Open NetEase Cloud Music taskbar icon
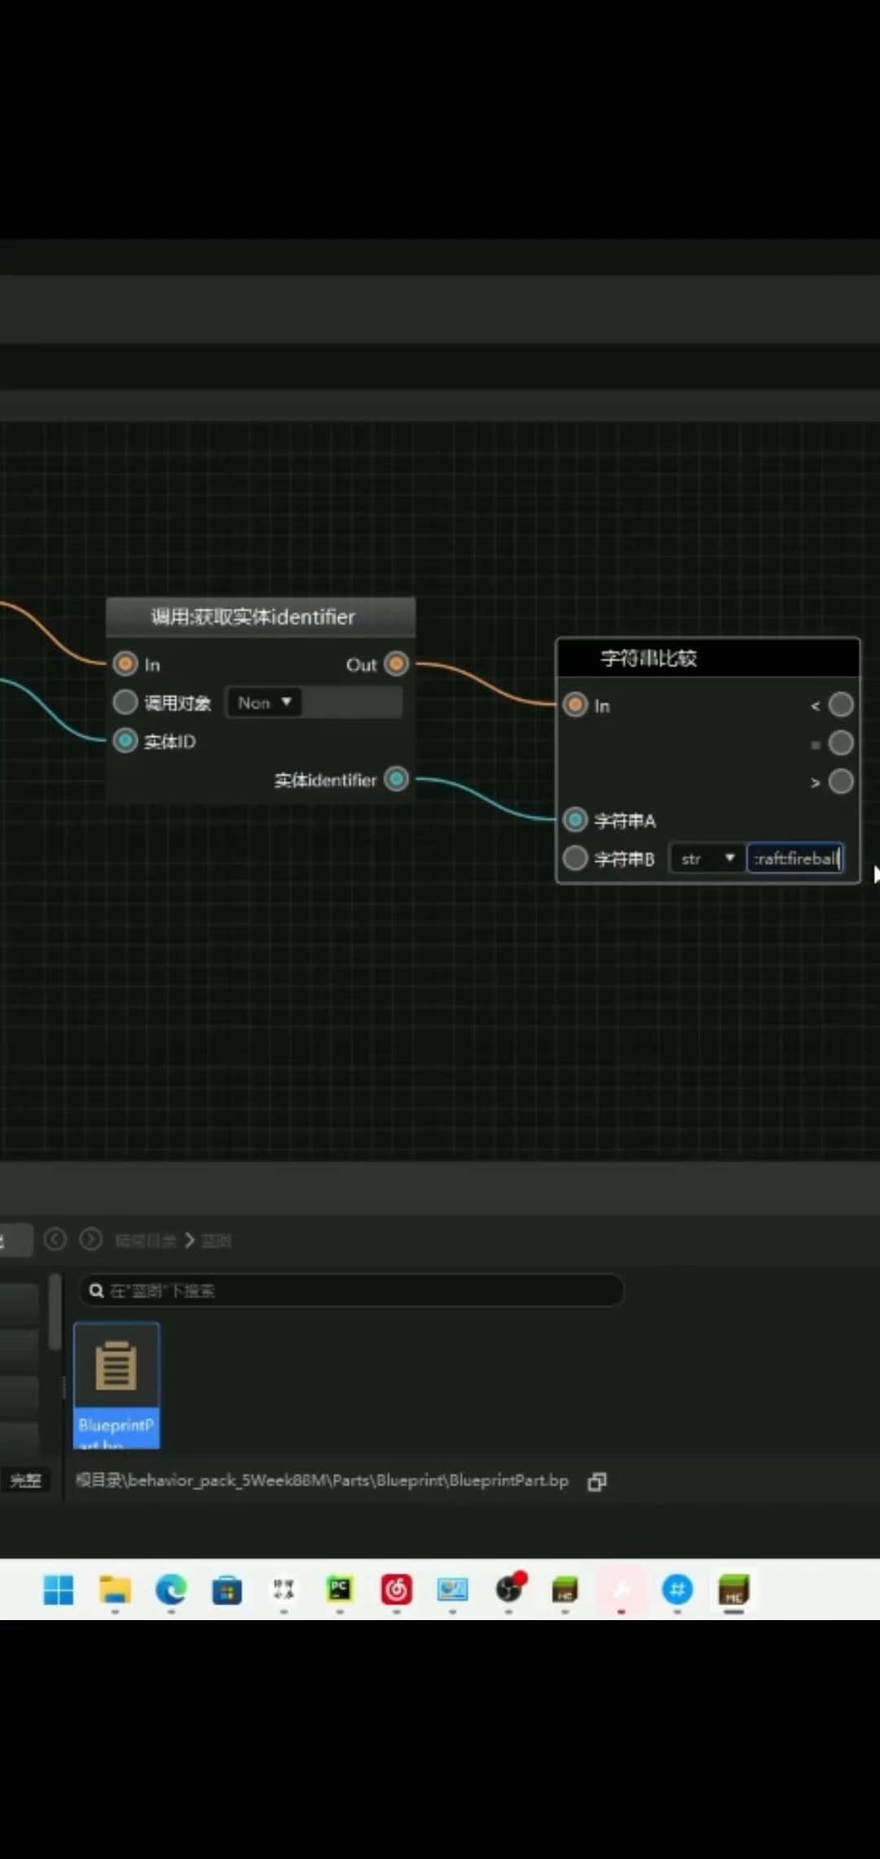This screenshot has height=1859, width=880. (x=396, y=1589)
